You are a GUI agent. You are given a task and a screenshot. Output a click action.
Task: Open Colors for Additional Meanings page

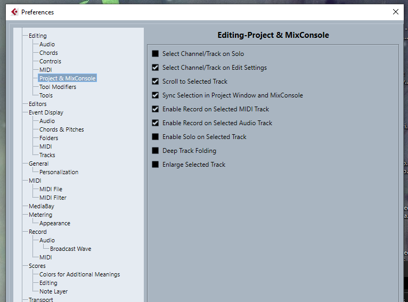[x=79, y=274]
